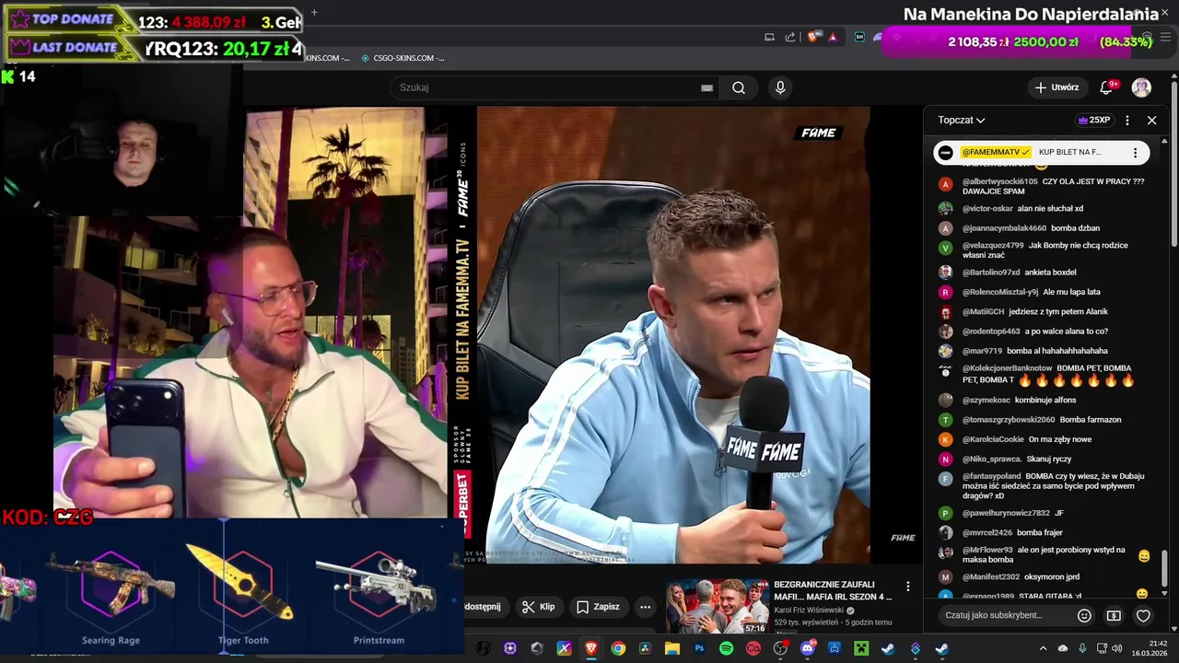
Task: Open Discord from the taskbar
Action: (x=809, y=648)
